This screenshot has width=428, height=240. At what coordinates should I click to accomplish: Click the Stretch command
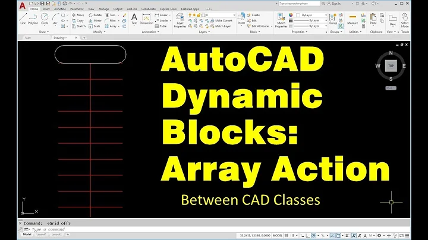[78, 26]
